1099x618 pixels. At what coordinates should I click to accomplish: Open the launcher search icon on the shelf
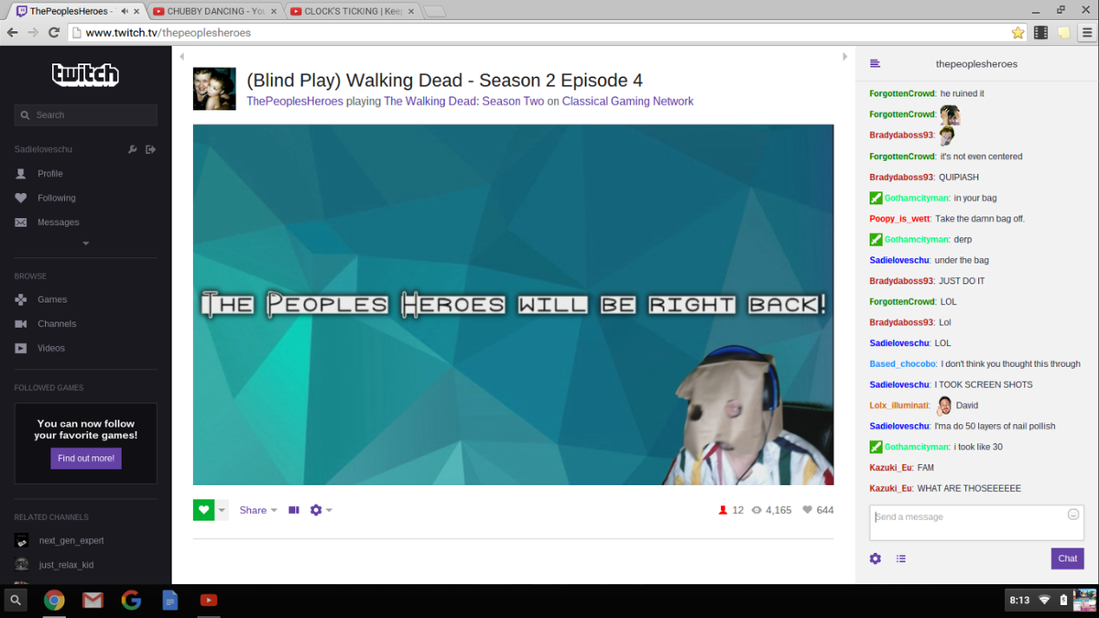coord(16,600)
